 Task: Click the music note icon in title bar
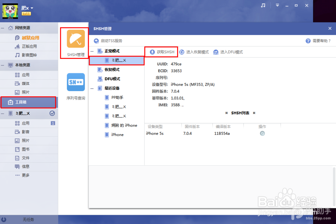pos(263,5)
